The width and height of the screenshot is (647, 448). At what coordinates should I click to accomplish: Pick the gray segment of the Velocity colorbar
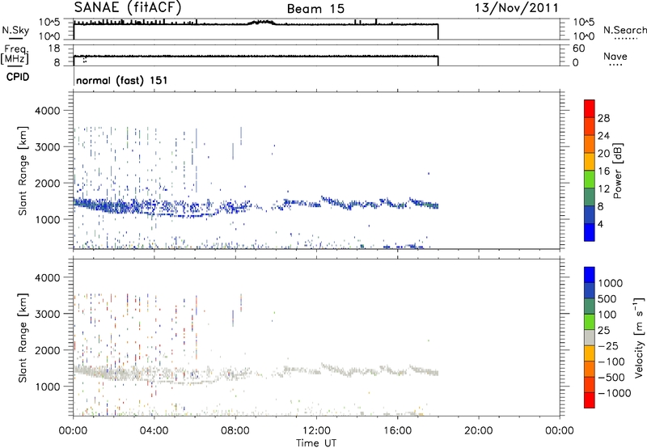click(590, 337)
